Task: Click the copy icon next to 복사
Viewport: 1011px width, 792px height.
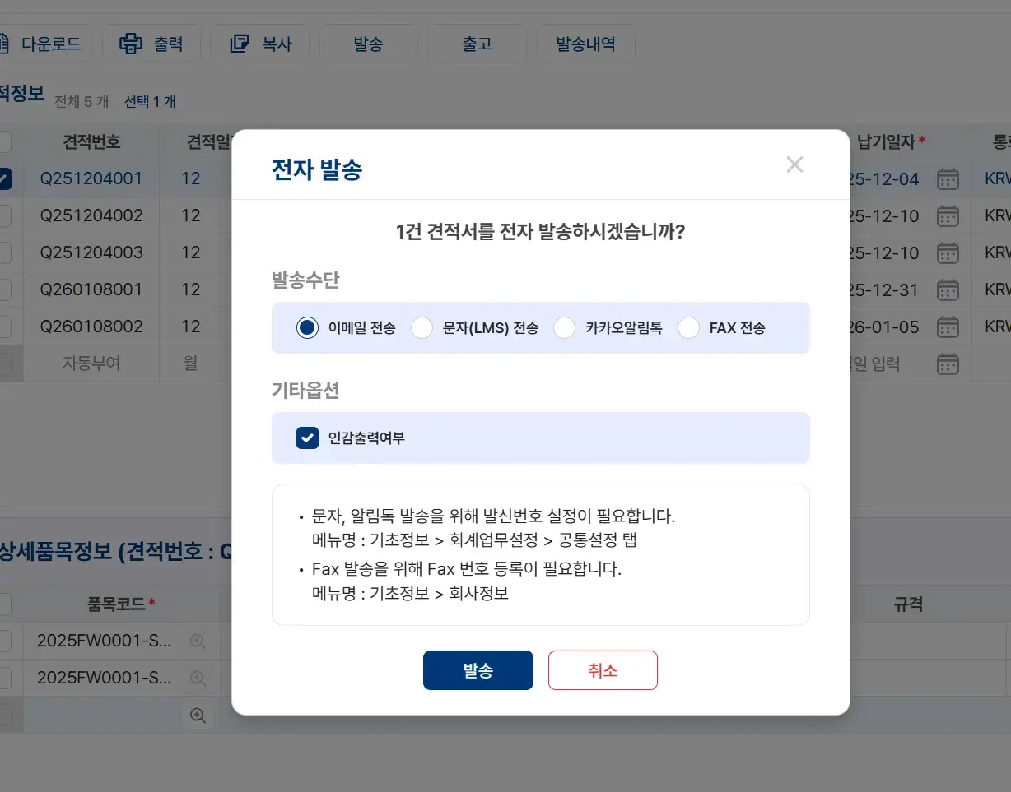Action: click(239, 44)
